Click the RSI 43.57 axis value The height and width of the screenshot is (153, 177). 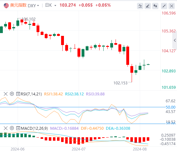[x=170, y=112]
